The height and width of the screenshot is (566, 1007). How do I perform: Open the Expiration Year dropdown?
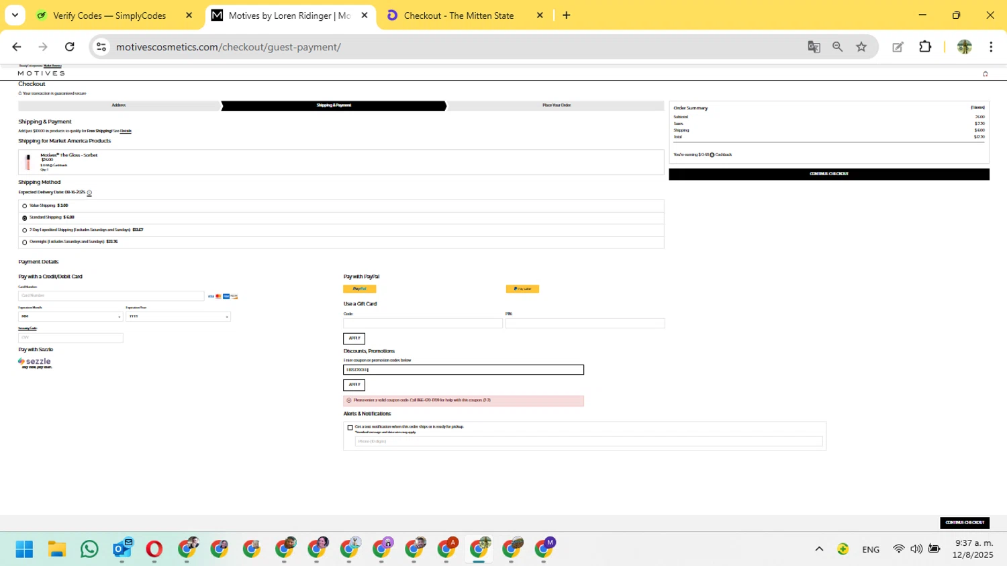point(178,317)
